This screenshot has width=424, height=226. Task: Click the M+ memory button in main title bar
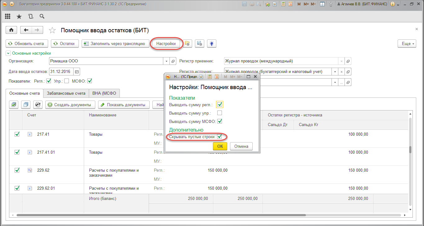(306, 4)
